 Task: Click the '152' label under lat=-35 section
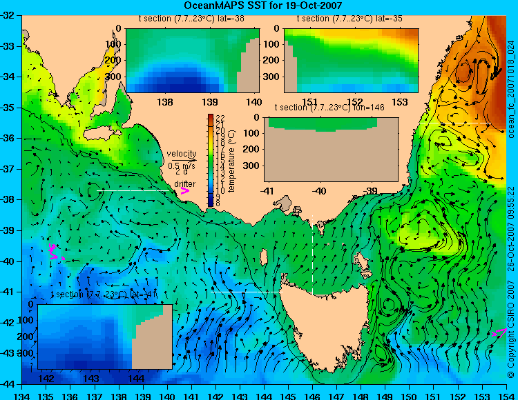355,102
